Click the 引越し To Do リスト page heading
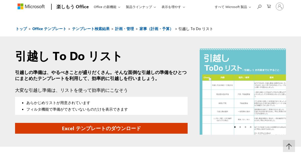The height and width of the screenshot is (158, 301). pyautogui.click(x=68, y=56)
